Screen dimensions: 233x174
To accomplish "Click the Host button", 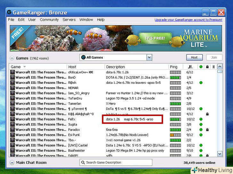I will coord(194,57).
